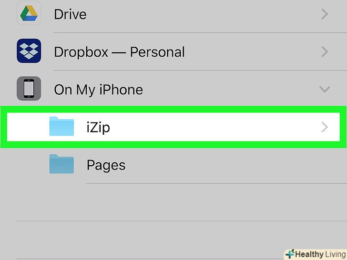Viewport: 347px width, 260px height.
Task: Tap the On My iPhone label
Action: [x=98, y=90]
